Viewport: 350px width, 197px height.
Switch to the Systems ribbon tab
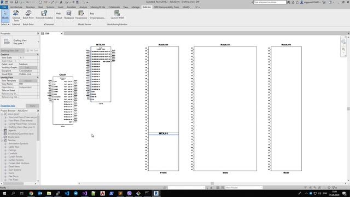pyautogui.click(x=50, y=7)
